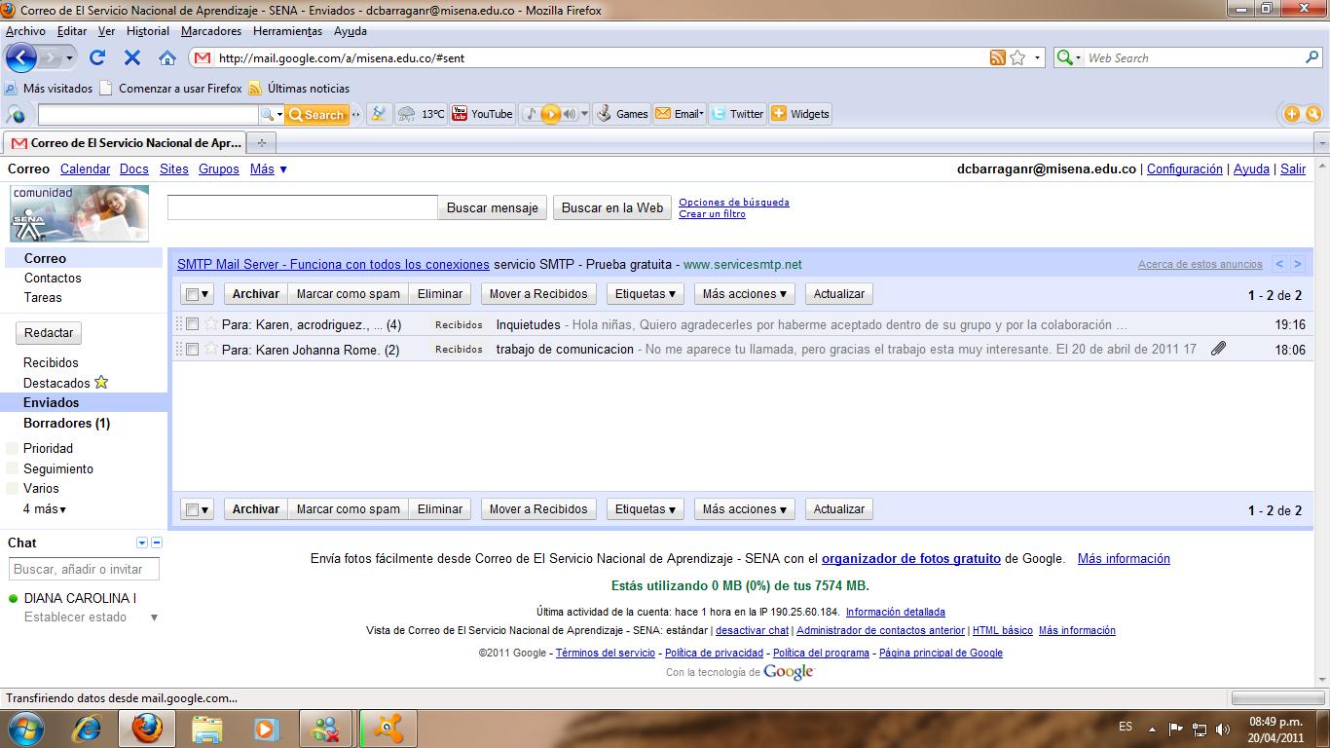Open the 'Historial' menu
The width and height of the screenshot is (1330, 748).
pyautogui.click(x=147, y=30)
